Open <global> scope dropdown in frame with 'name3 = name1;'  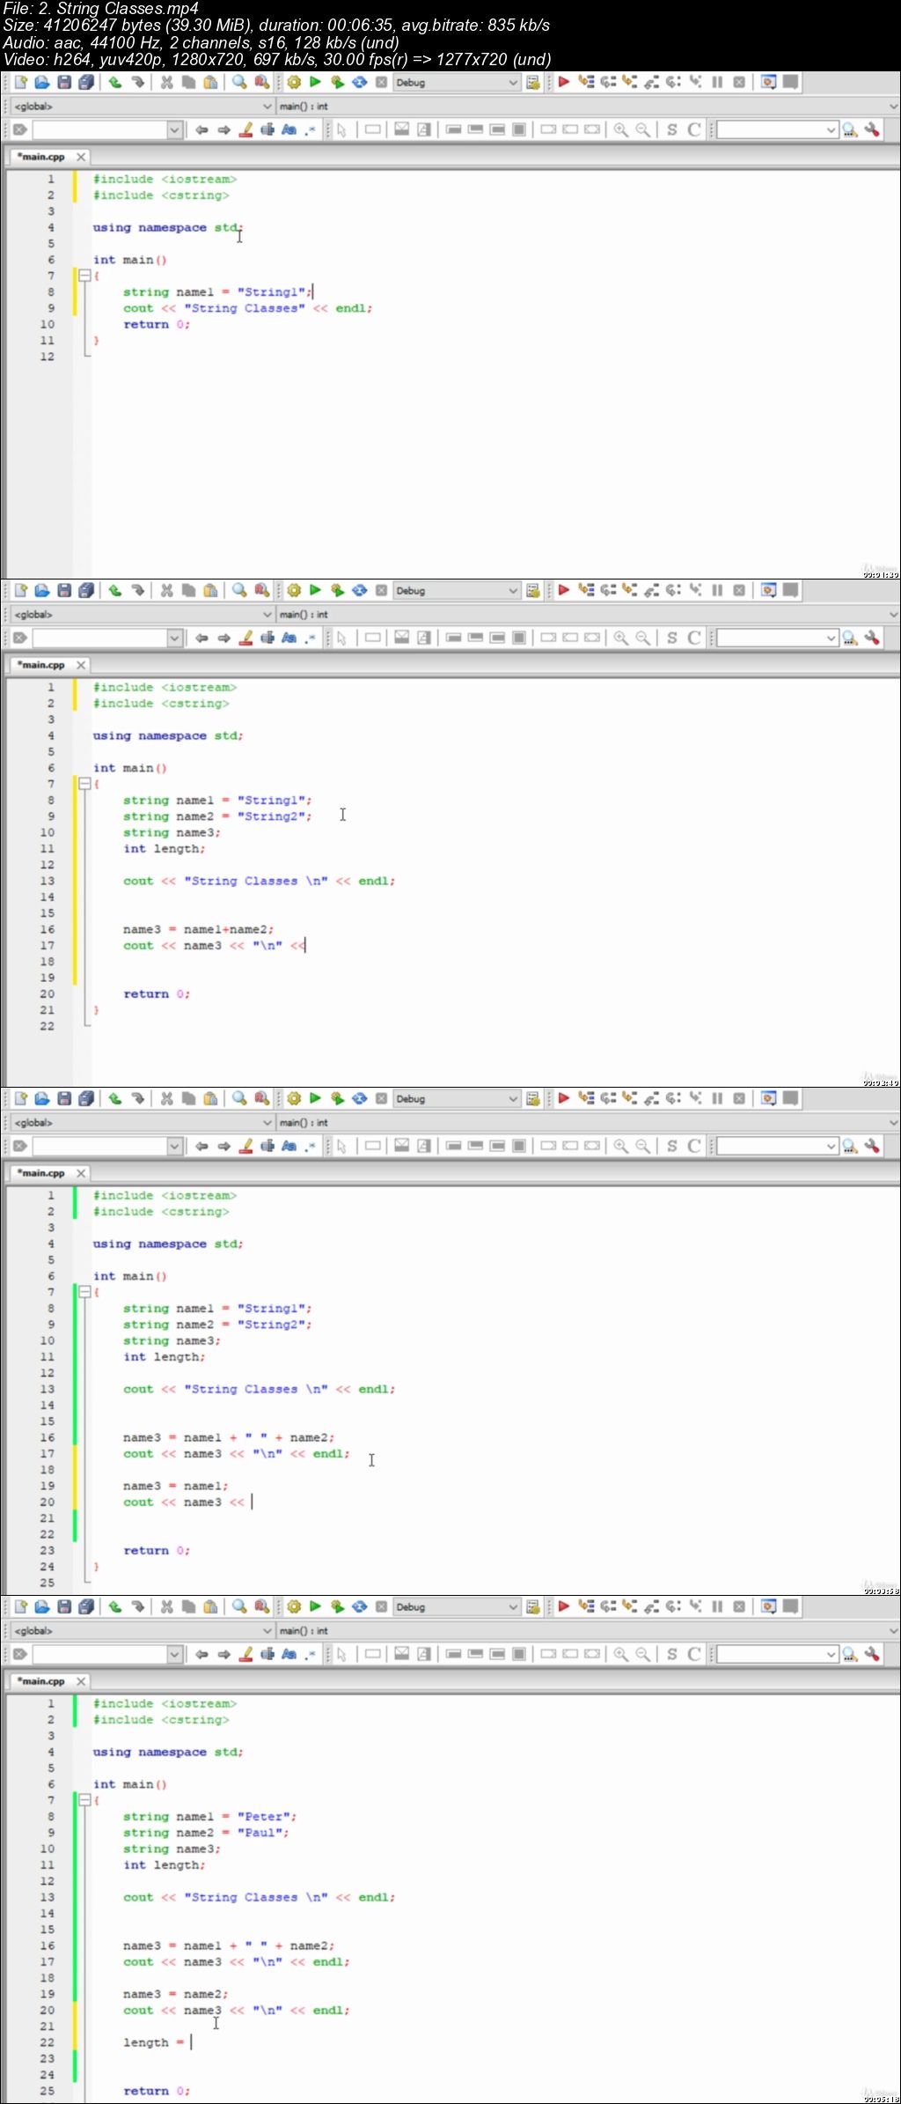pos(143,1122)
